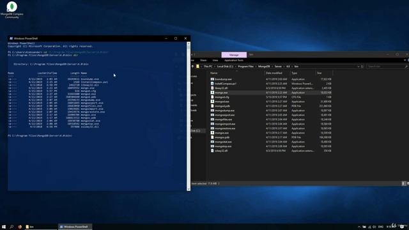The height and width of the screenshot is (230, 409).
Task: Open volume control in system tray
Action: click(x=374, y=227)
